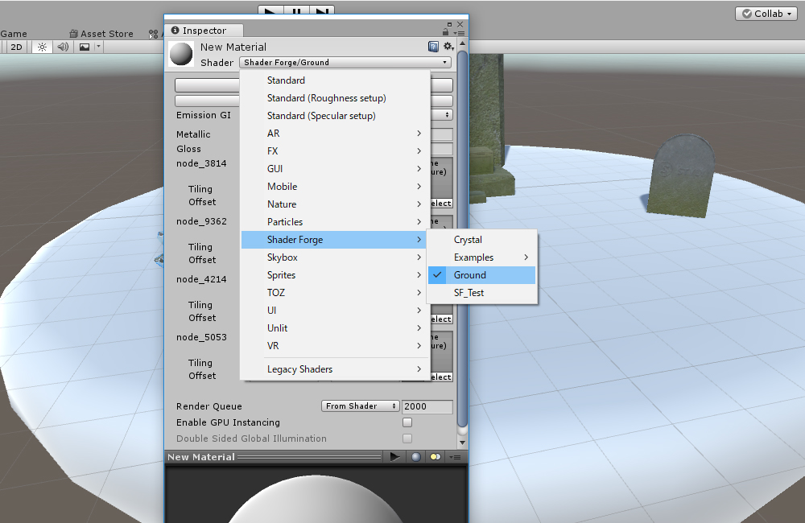Select the checked Ground shader
805x523 pixels.
pyautogui.click(x=482, y=275)
